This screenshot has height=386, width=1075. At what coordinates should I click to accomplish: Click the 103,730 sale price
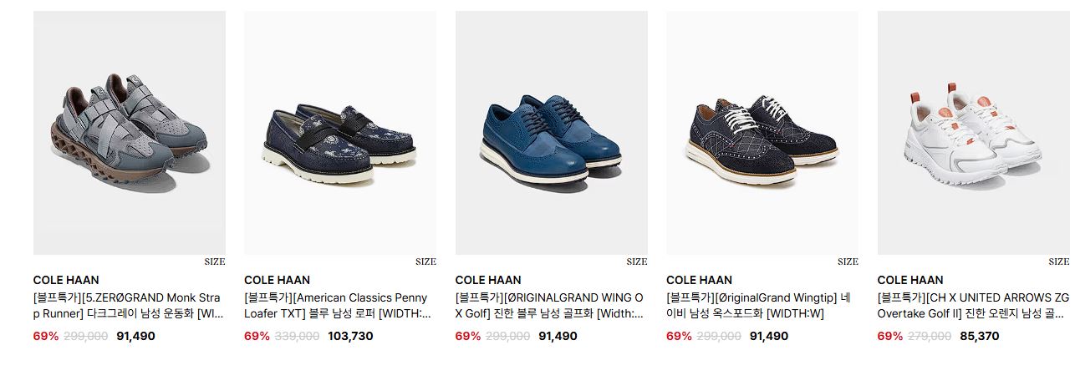350,336
